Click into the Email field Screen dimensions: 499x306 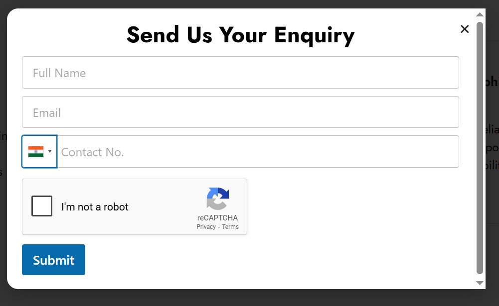pos(240,112)
